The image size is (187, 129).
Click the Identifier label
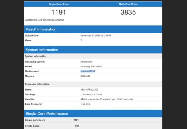[x=30, y=99]
